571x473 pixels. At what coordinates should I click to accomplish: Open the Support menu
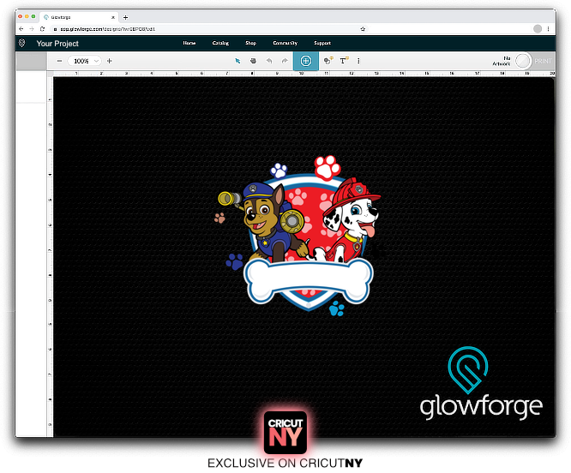(x=322, y=43)
